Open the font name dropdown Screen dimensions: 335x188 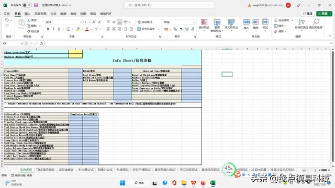pyautogui.click(x=81, y=22)
